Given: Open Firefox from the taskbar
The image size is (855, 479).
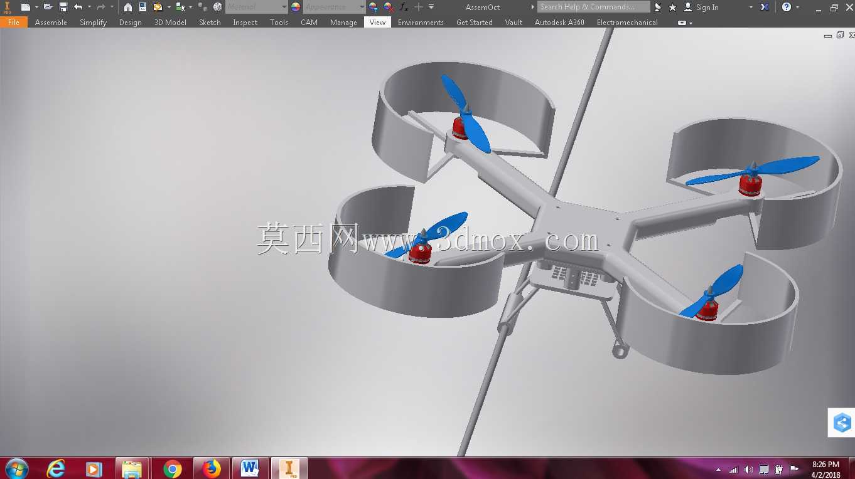Looking at the screenshot, I should 212,468.
